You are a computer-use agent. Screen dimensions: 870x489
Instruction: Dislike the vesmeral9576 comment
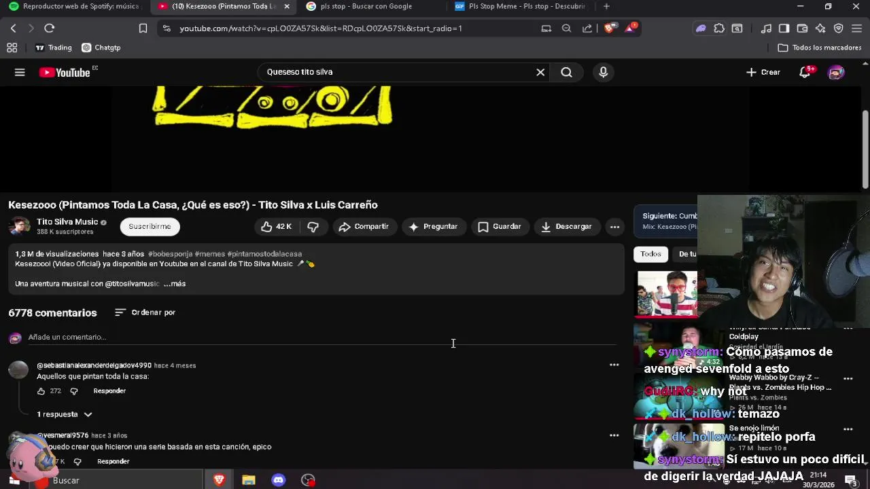point(77,462)
